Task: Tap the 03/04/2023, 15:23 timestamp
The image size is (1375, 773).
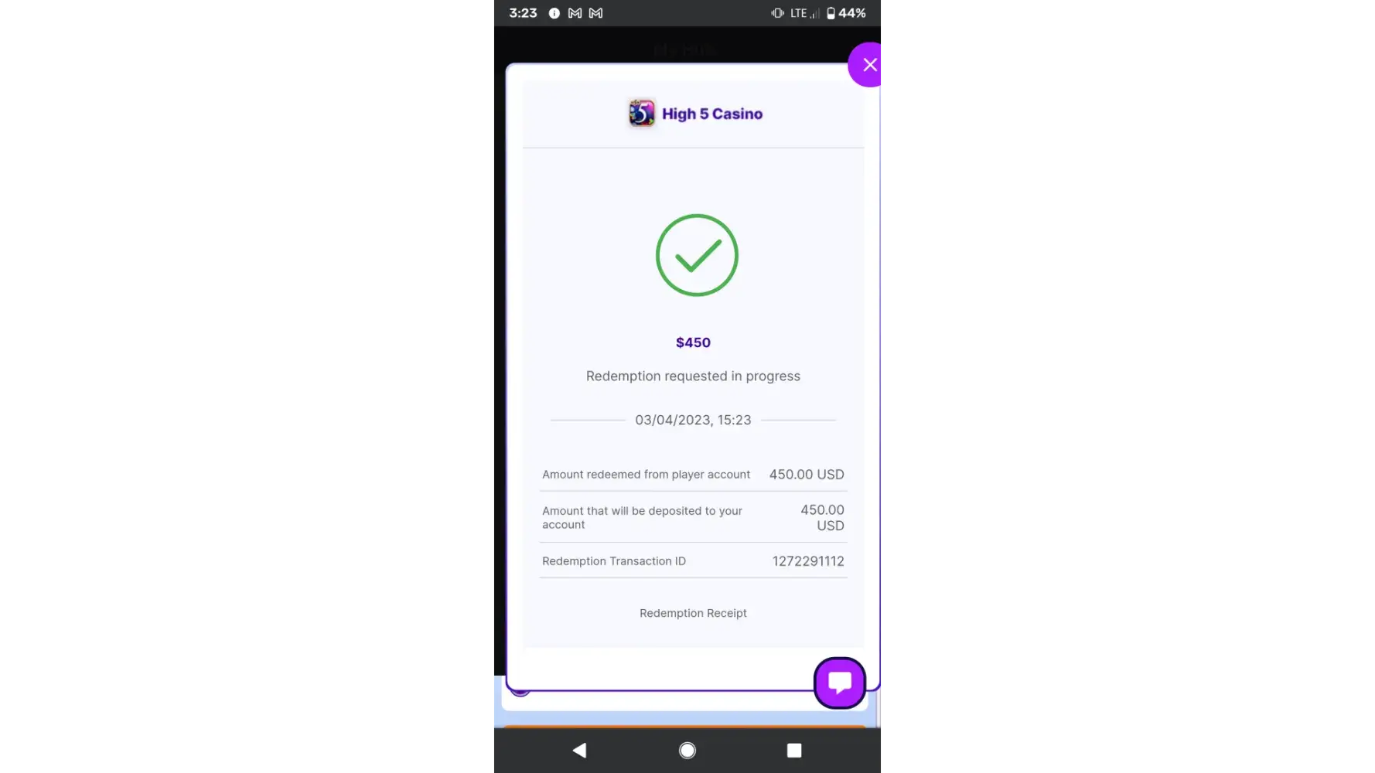Action: click(x=693, y=420)
